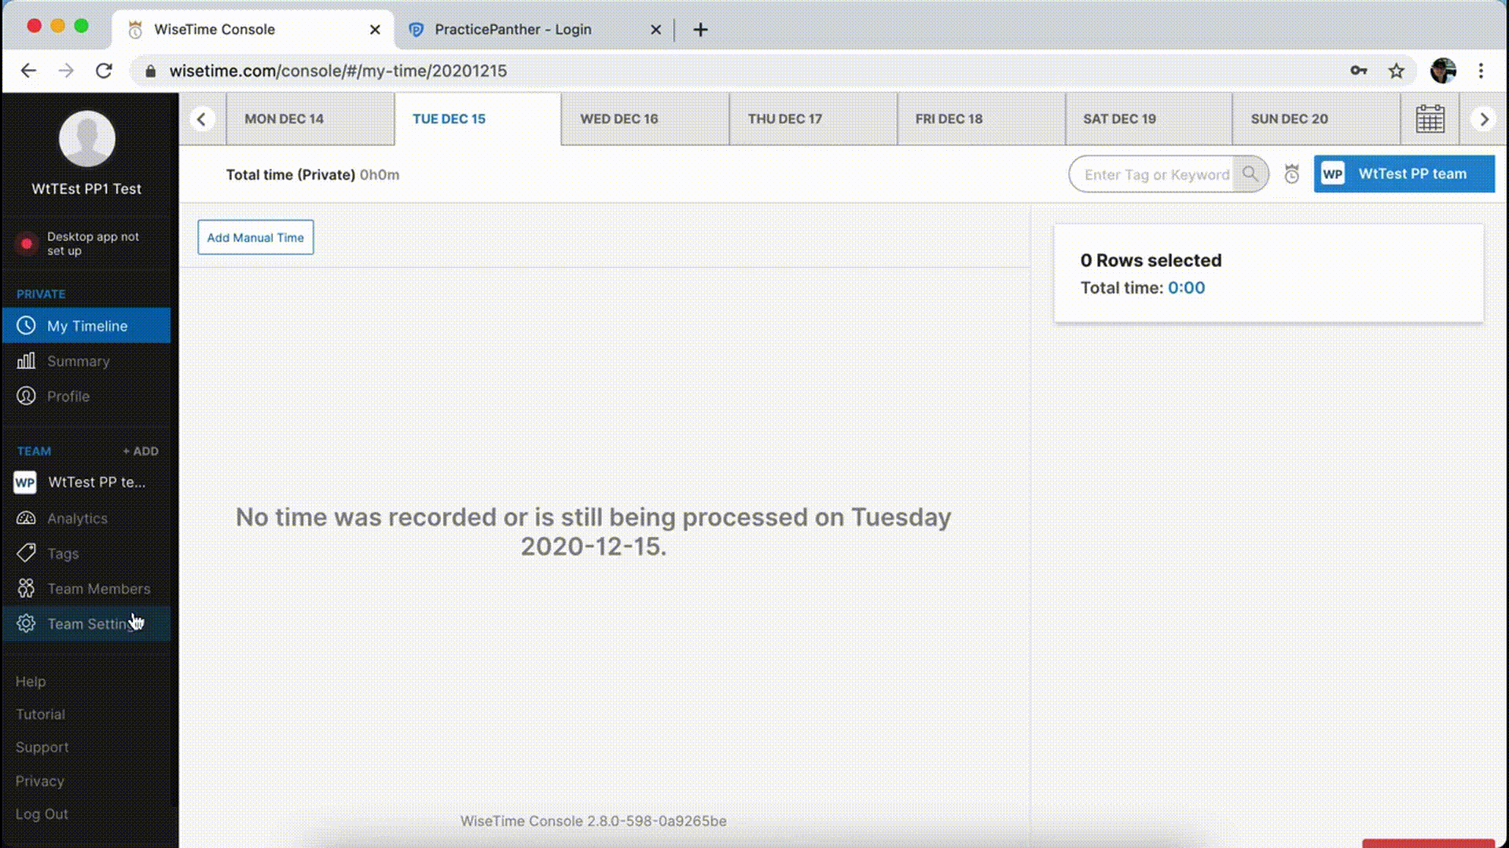
Task: Click the Analytics gauge icon
Action: pos(27,518)
